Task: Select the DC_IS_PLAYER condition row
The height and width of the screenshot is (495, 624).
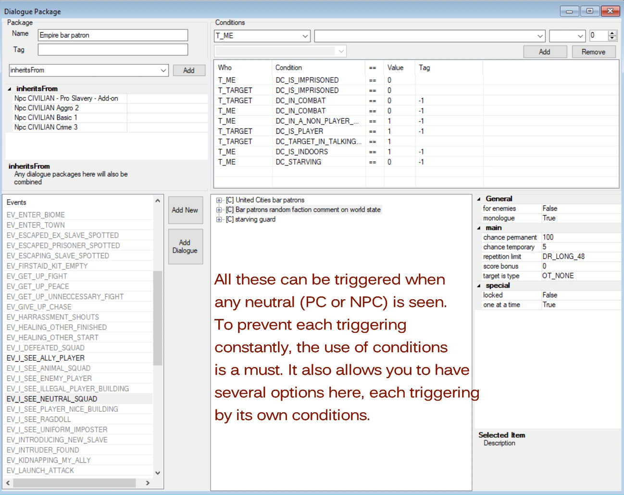Action: (x=416, y=131)
